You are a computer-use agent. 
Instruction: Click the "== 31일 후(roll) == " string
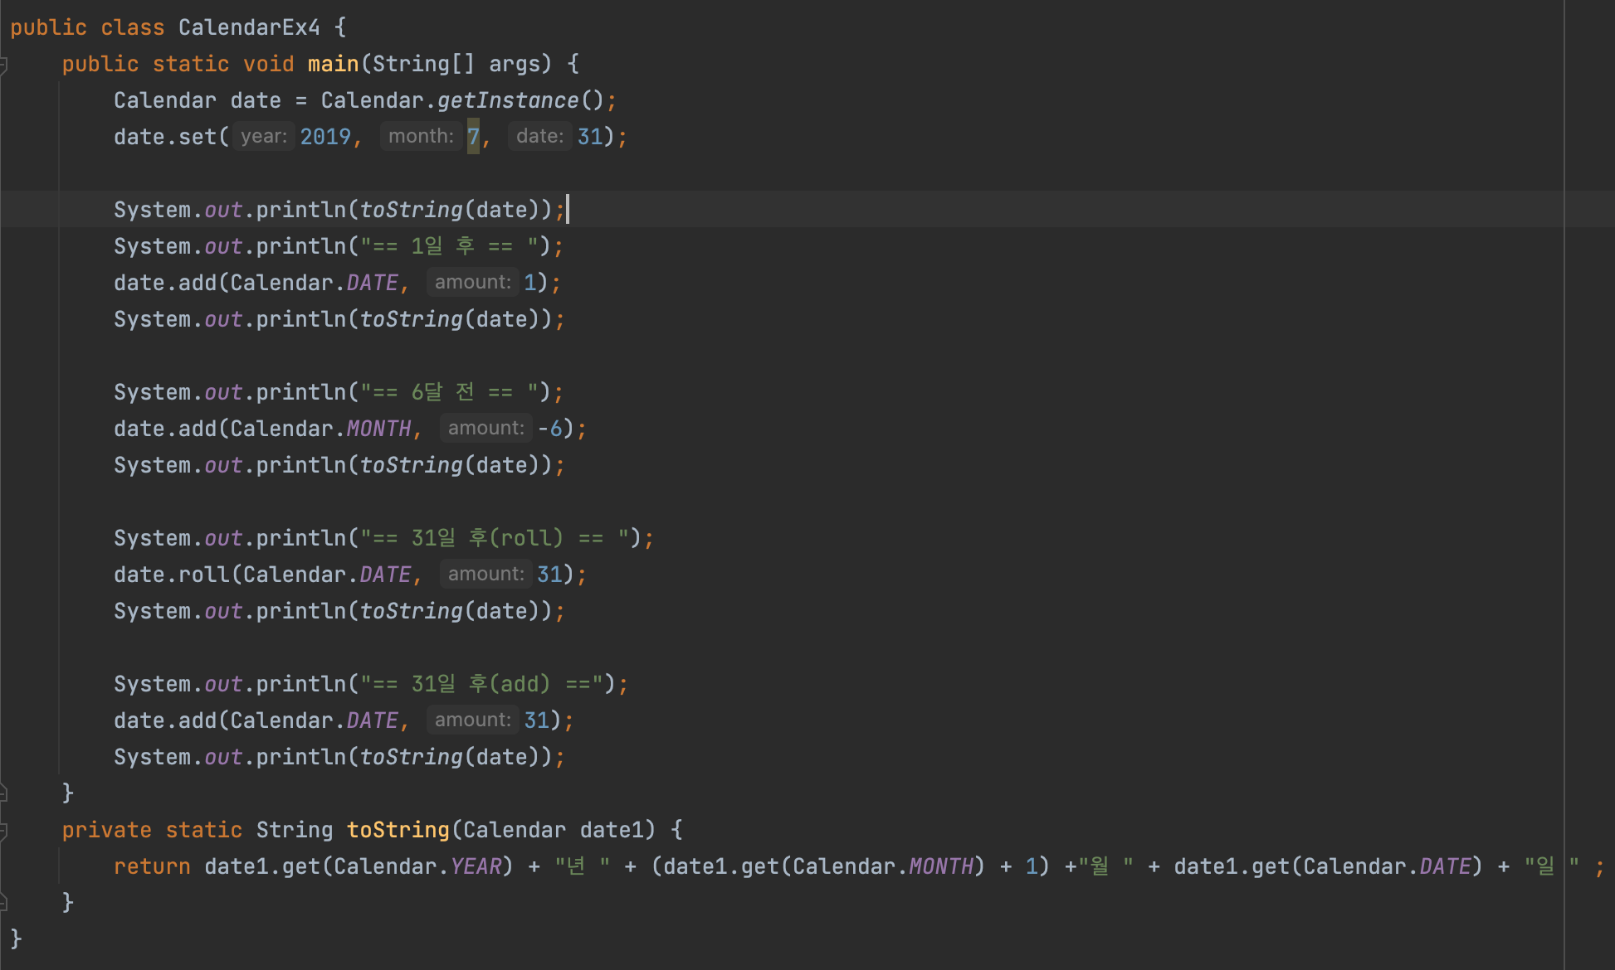(494, 538)
